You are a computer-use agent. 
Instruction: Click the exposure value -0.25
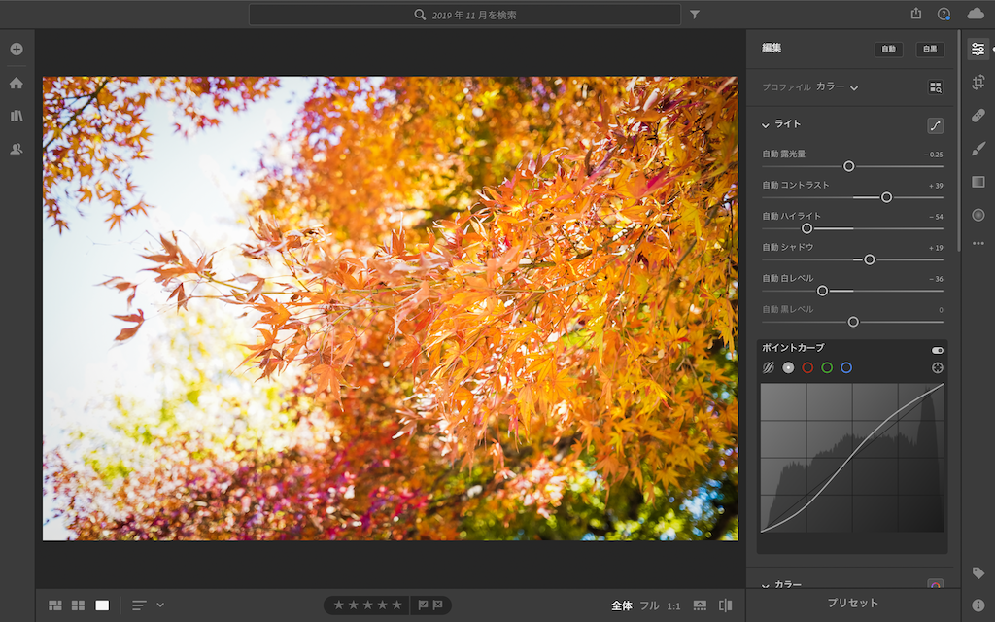(x=933, y=155)
